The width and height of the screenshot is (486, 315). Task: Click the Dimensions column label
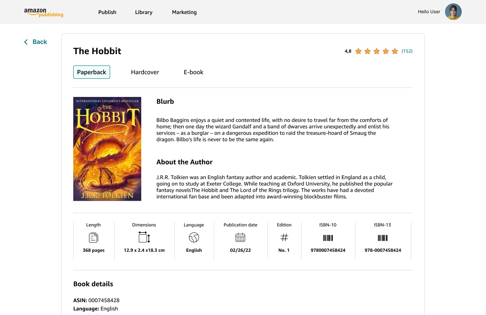pos(144,225)
